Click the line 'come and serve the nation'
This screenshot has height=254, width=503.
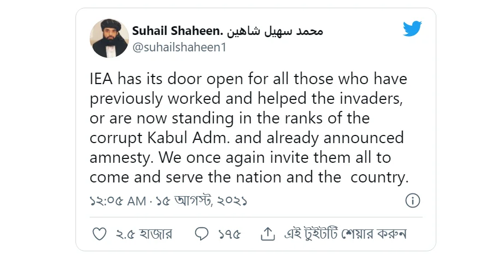249,178
